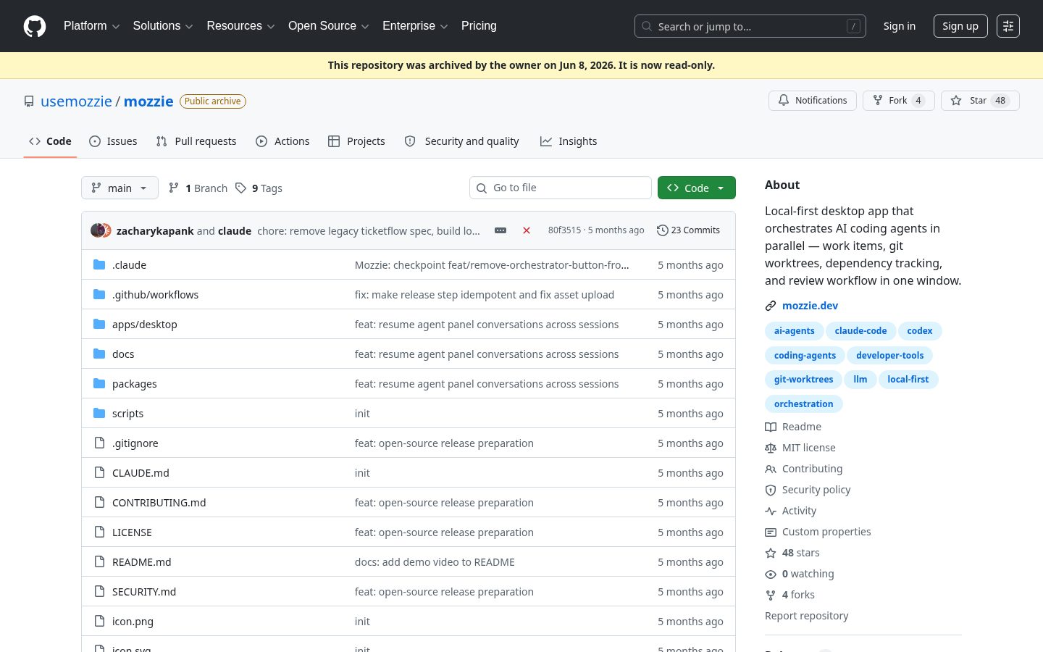Open the green Code dropdown button
This screenshot has height=652, width=1043.
pos(696,188)
